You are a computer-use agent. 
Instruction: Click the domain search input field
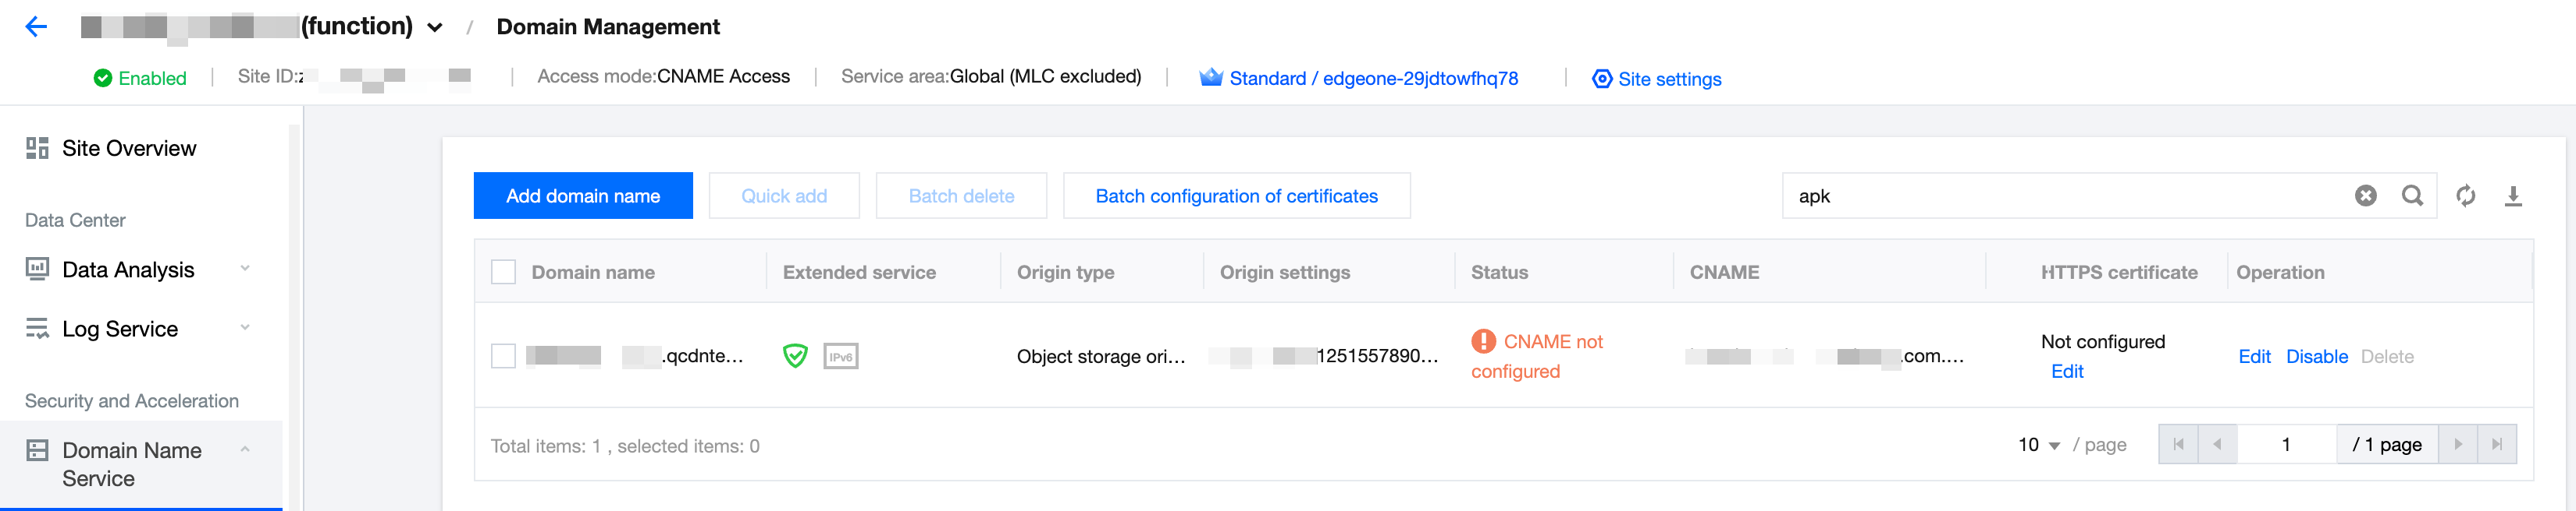[2060, 196]
